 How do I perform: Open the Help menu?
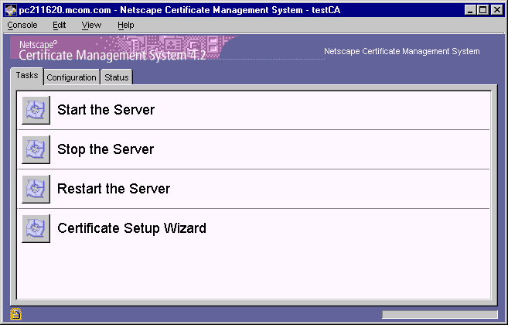tap(126, 26)
